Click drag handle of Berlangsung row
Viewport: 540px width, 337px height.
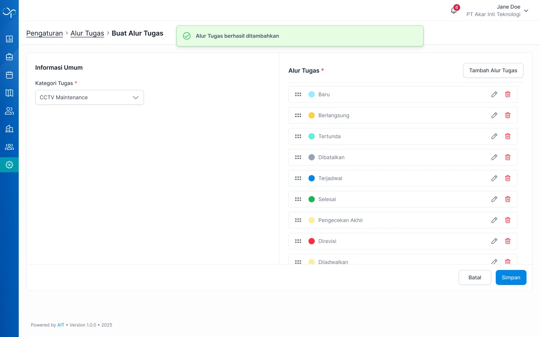click(x=298, y=115)
